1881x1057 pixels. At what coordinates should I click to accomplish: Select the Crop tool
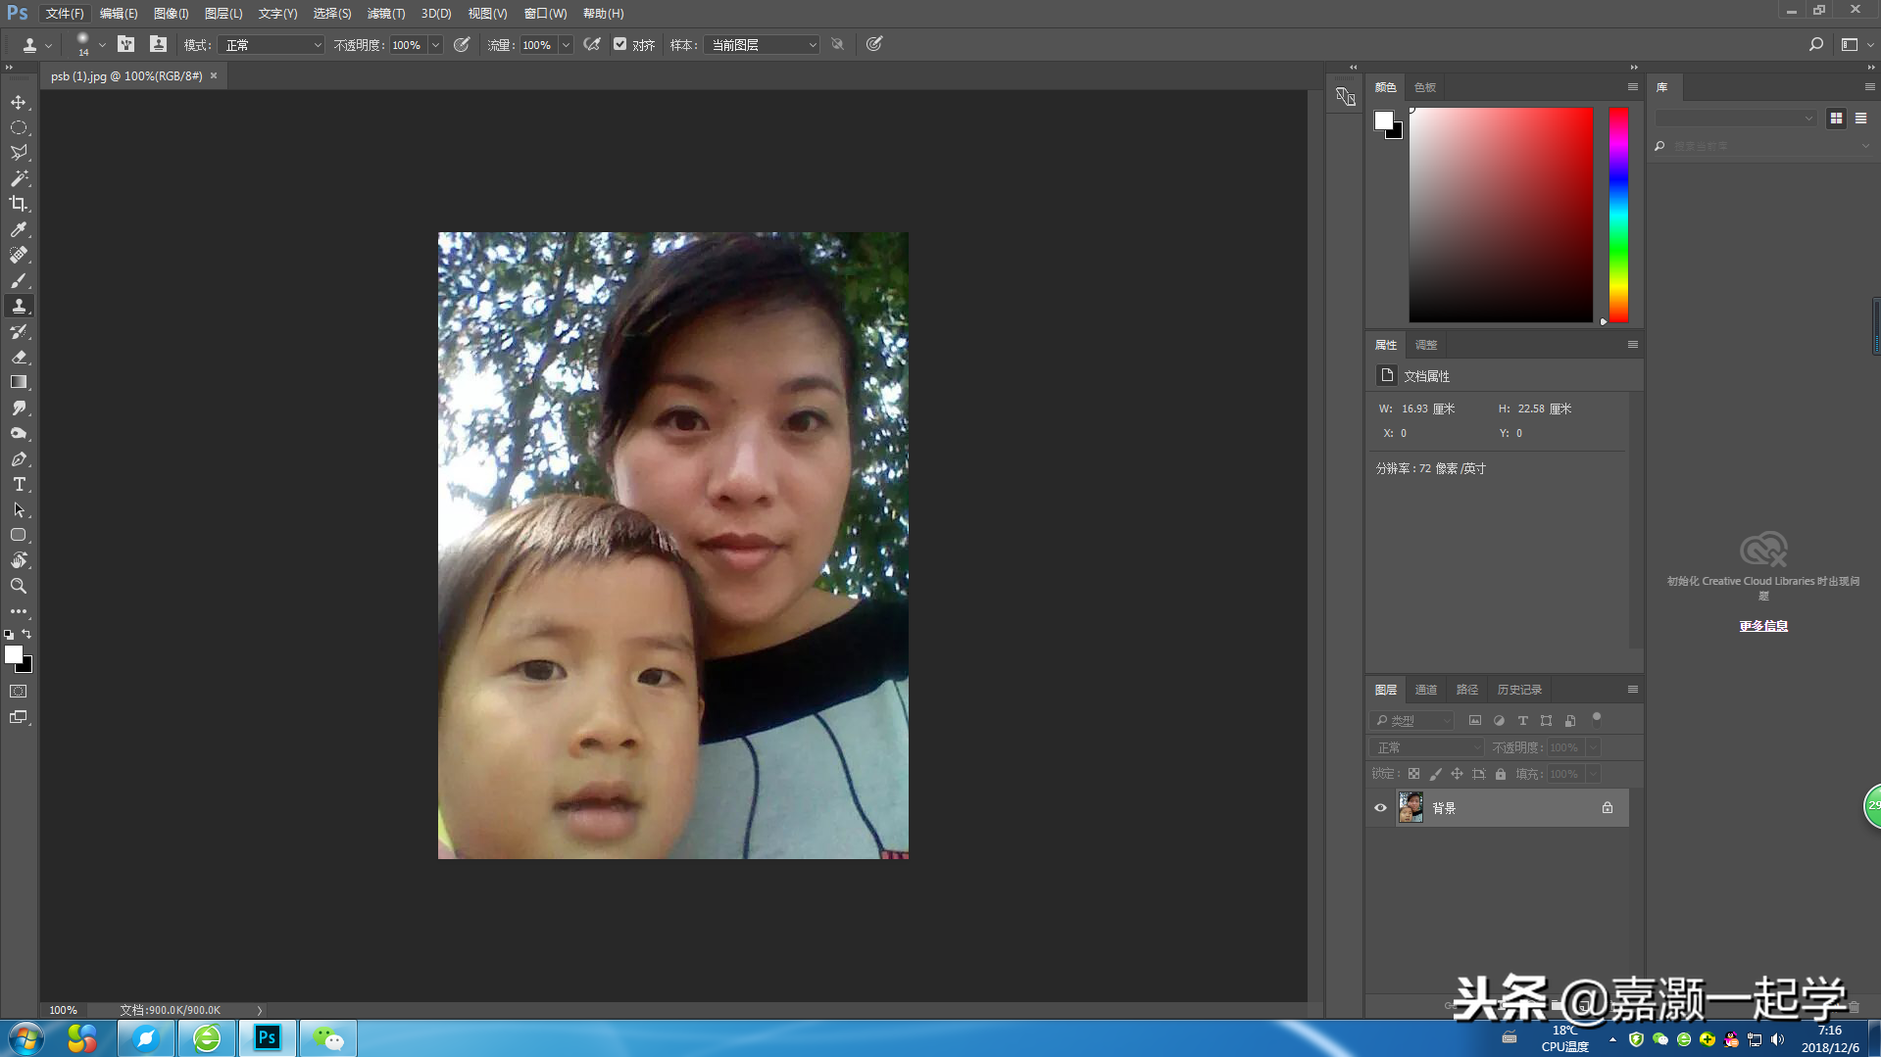click(19, 204)
